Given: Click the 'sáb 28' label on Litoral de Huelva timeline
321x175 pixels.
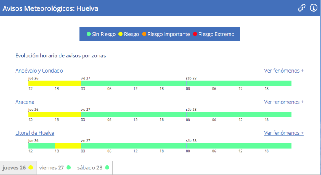Looking at the screenshot, I should (x=191, y=140).
